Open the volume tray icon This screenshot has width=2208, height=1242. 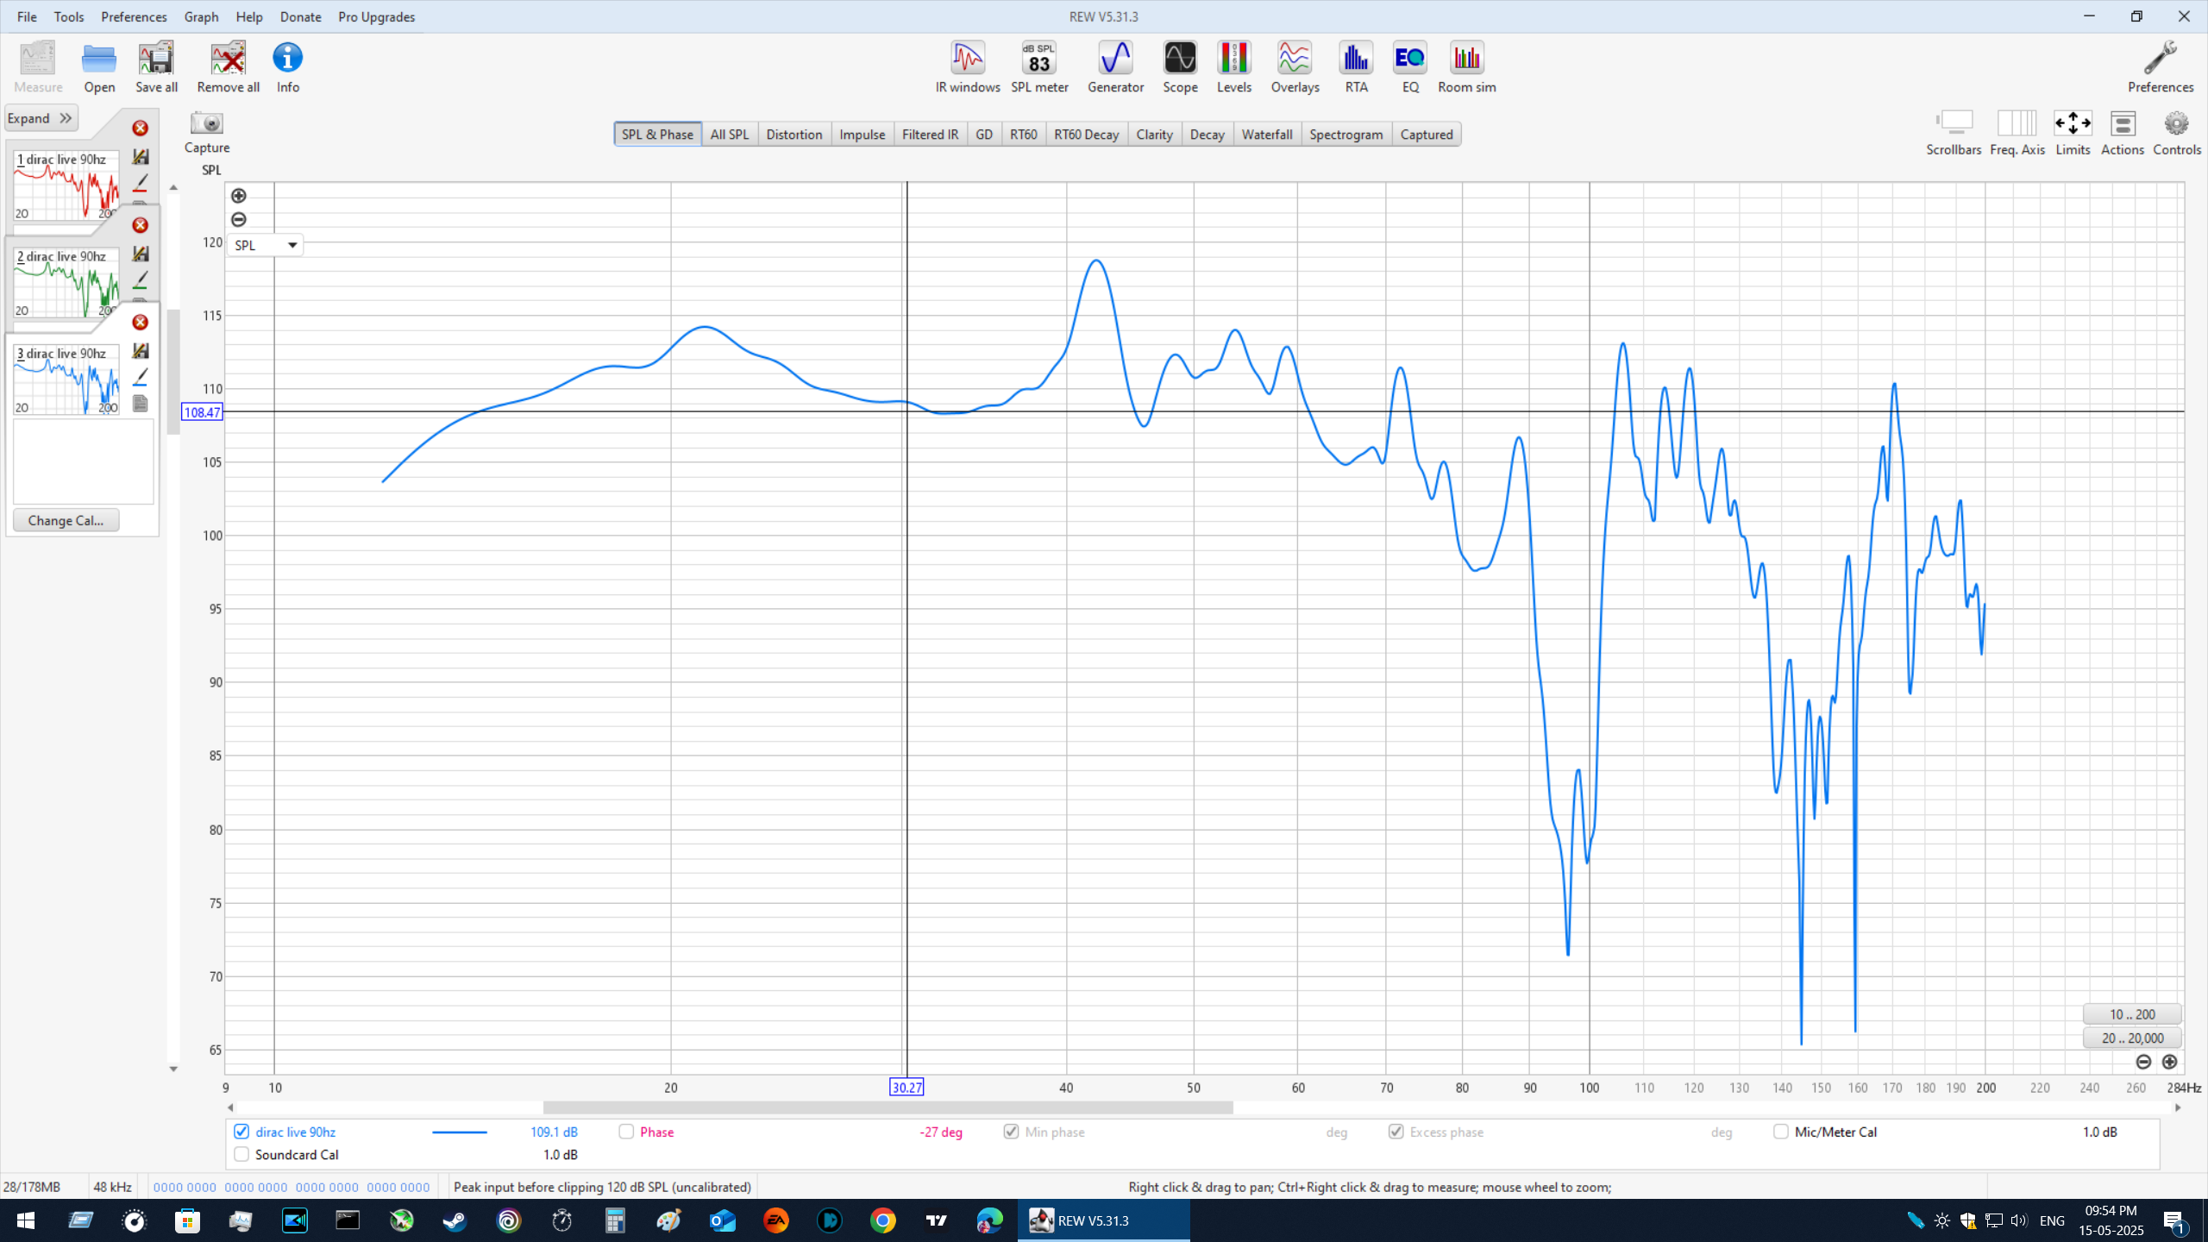click(x=2018, y=1220)
